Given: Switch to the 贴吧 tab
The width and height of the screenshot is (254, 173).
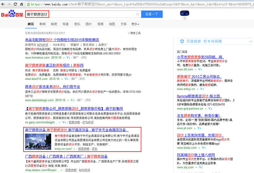Looking at the screenshot, I should [54, 24].
